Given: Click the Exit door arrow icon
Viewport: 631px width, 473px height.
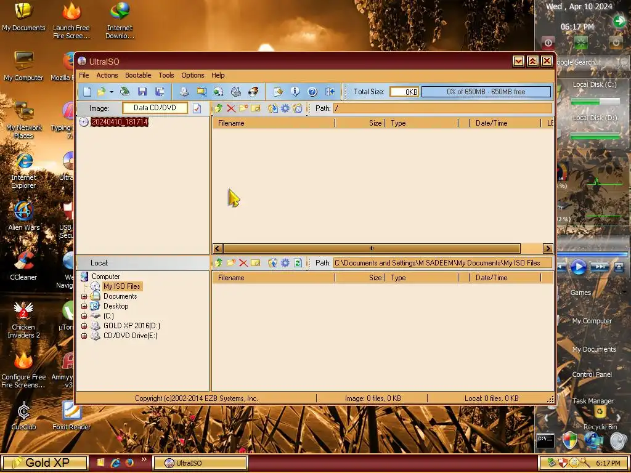Looking at the screenshot, I should pyautogui.click(x=330, y=92).
